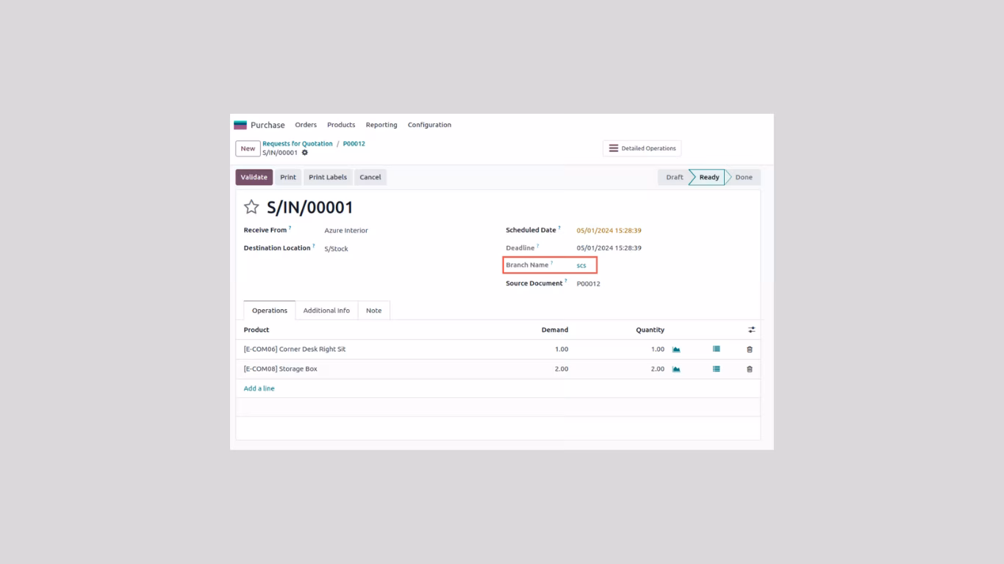This screenshot has width=1004, height=564.
Task: Switch to the Additional Info tab
Action: (326, 311)
